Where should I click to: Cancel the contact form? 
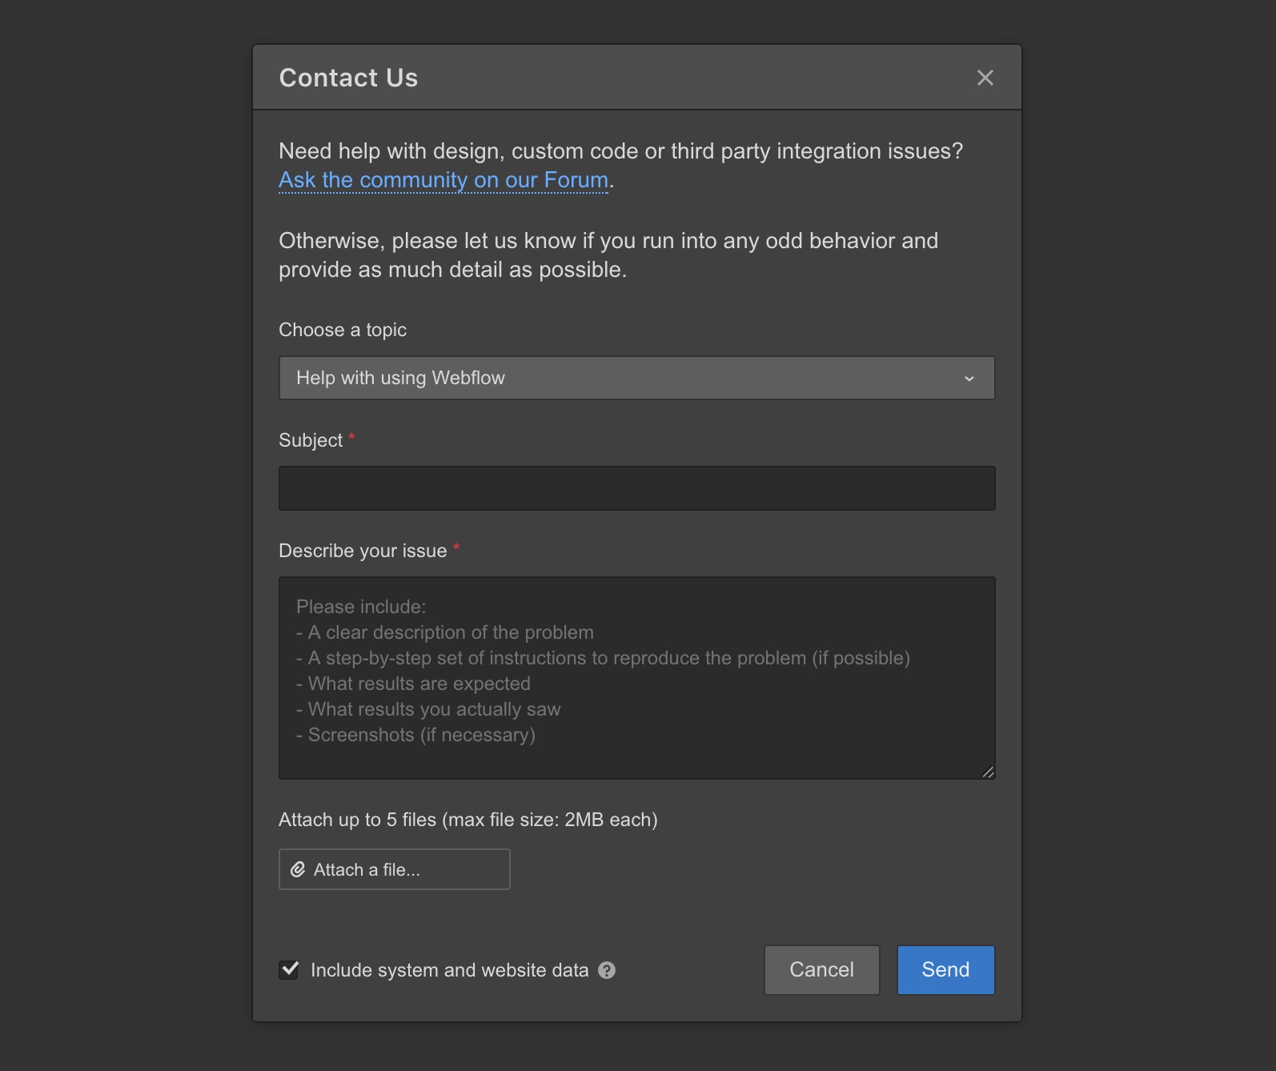pyautogui.click(x=821, y=970)
